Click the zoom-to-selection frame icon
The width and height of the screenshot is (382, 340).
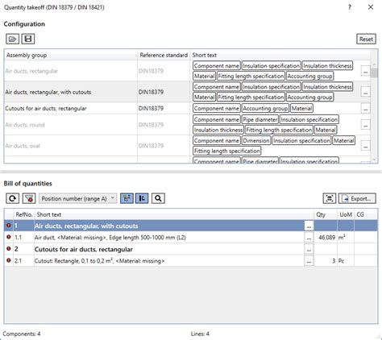tap(330, 198)
